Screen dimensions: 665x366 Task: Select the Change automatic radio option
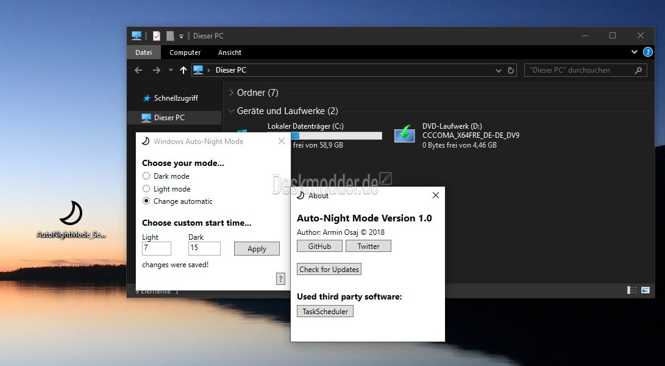click(x=146, y=201)
